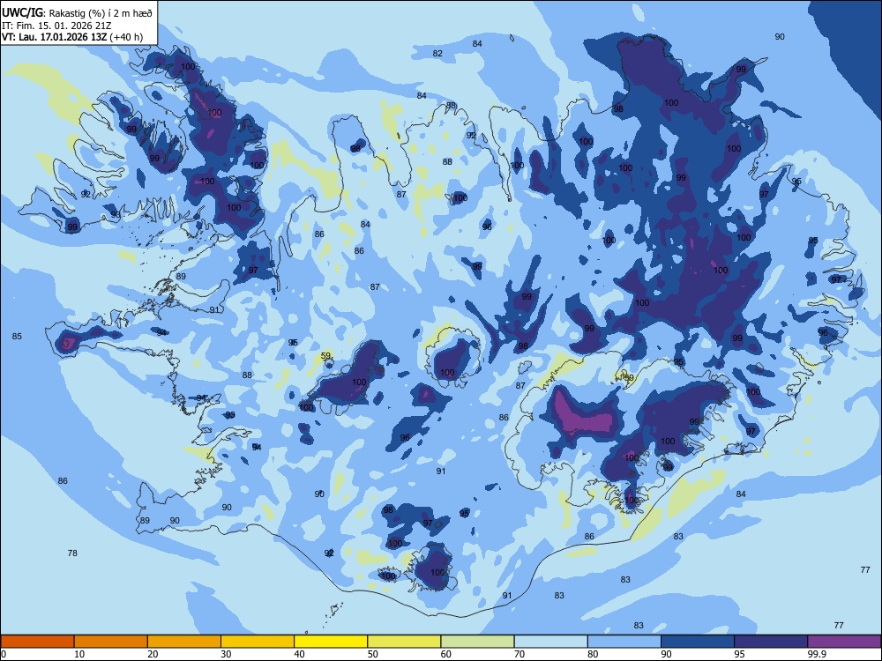Select the '20' tick label on the color scale

click(x=153, y=654)
